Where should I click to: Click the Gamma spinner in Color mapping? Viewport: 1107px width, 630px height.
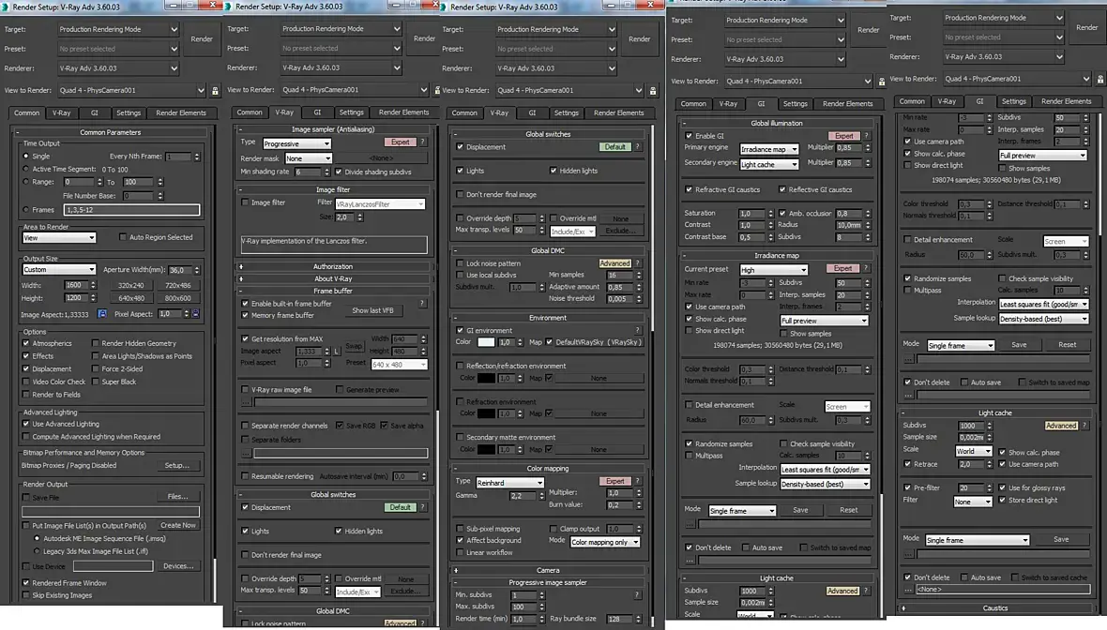(x=541, y=496)
